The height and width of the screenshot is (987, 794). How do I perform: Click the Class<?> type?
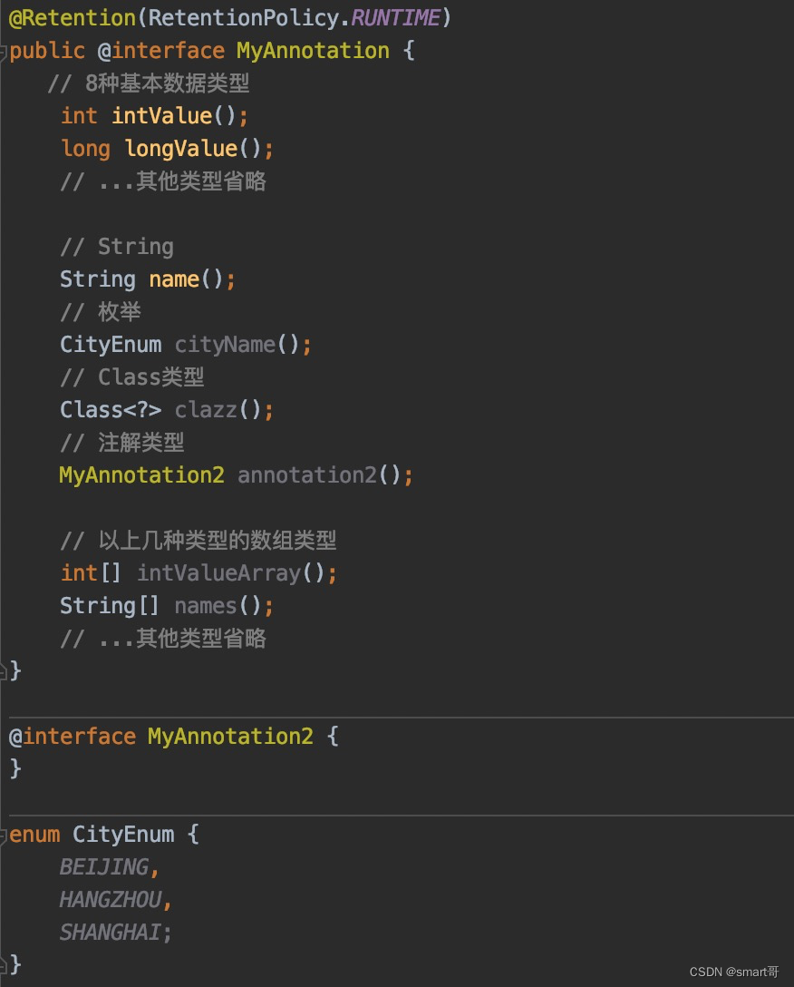click(111, 410)
